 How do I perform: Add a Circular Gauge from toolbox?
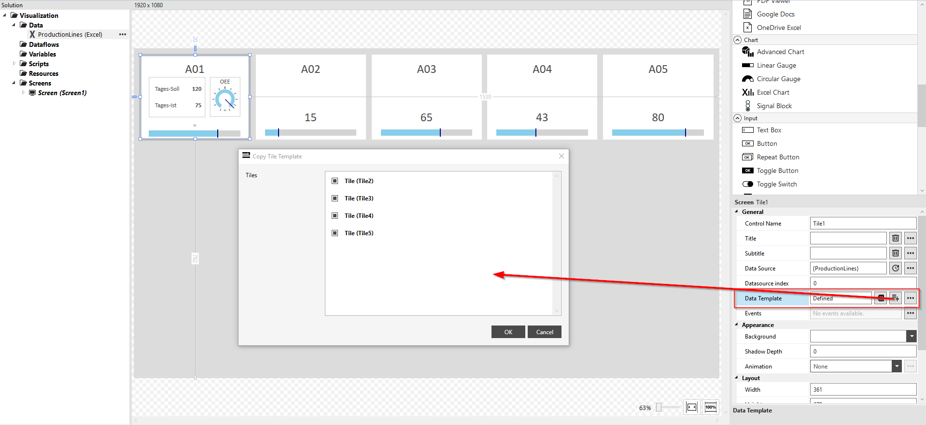(778, 79)
